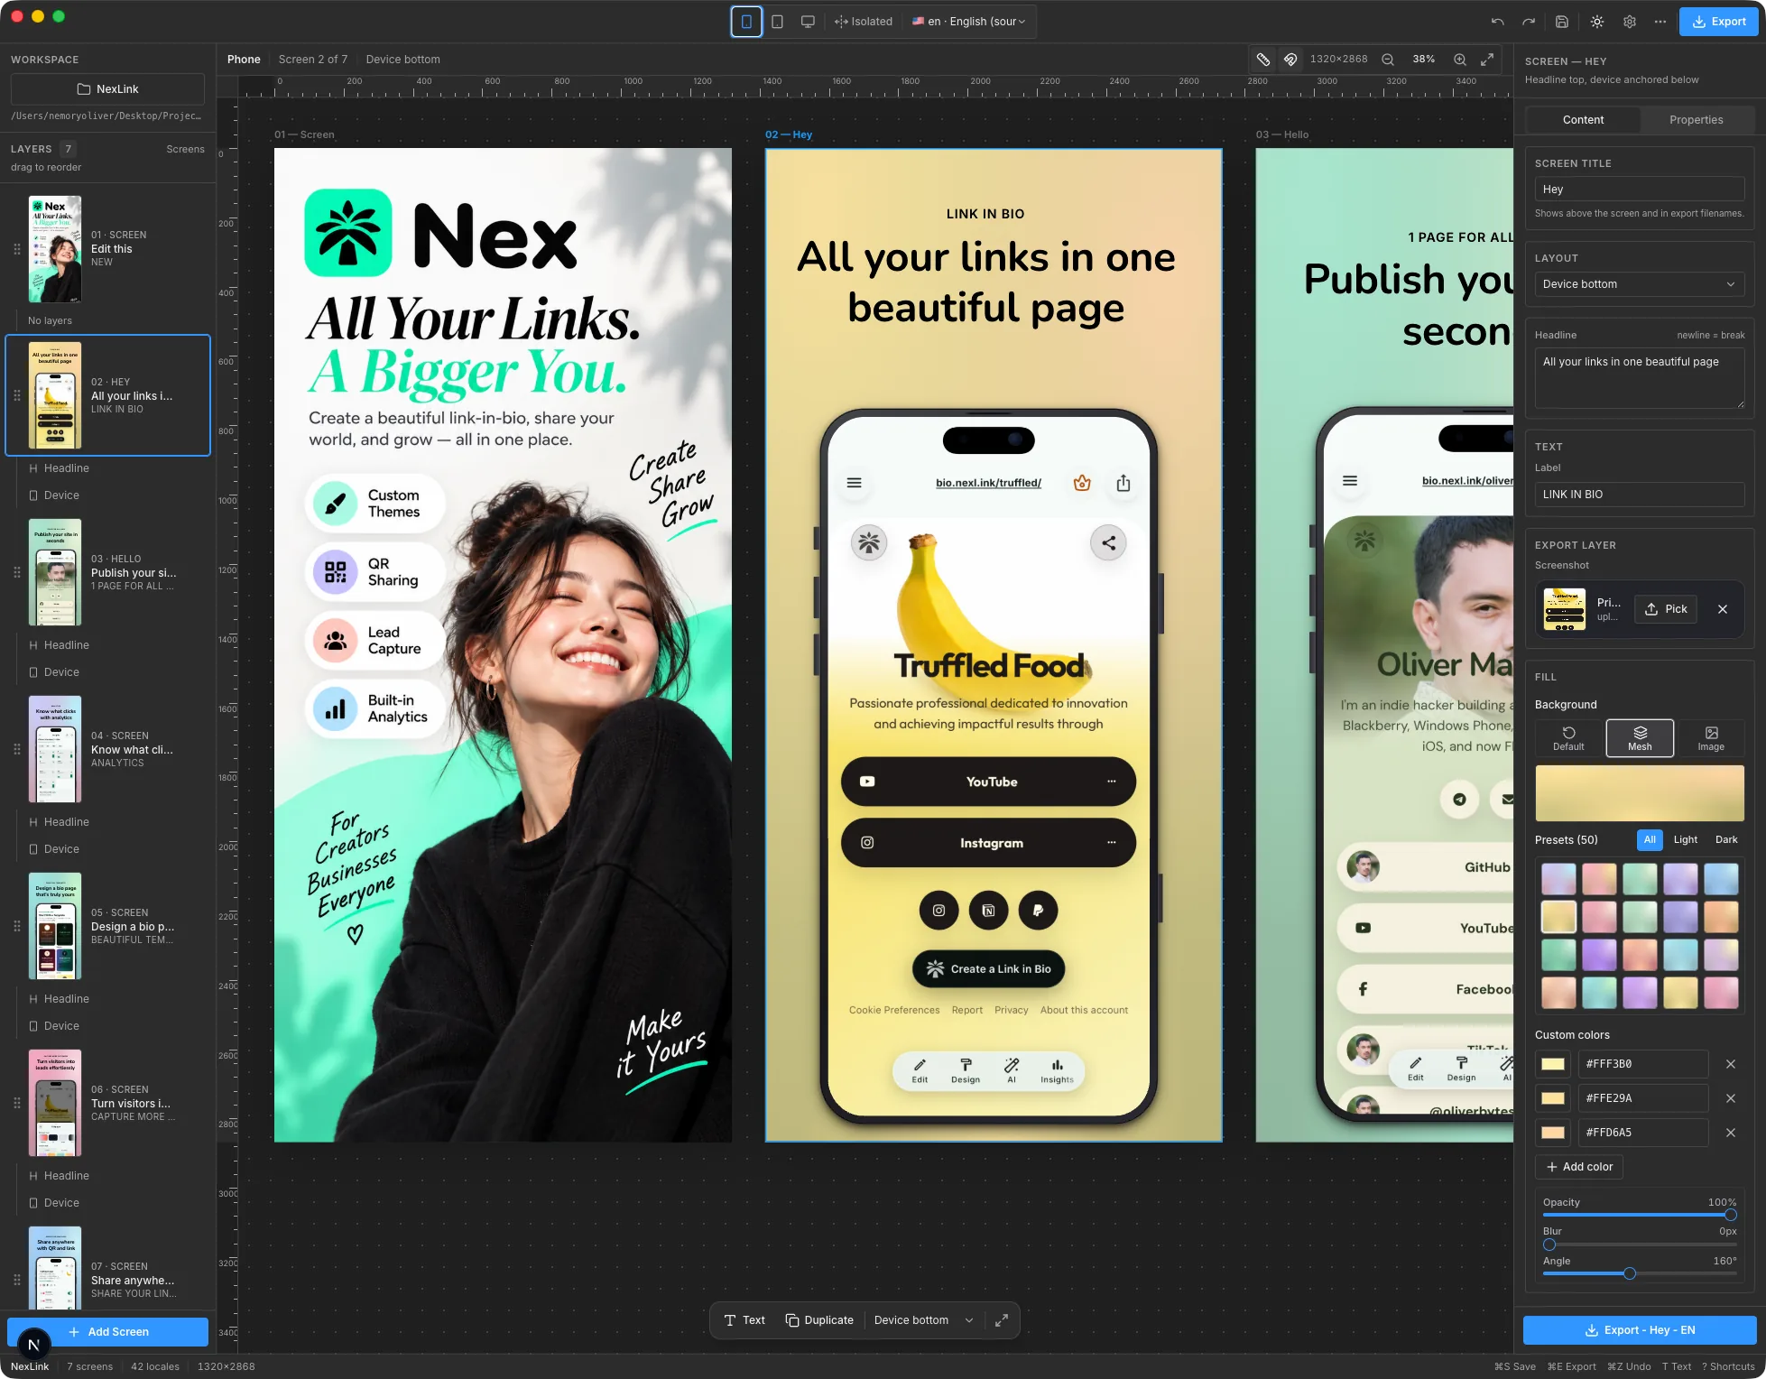Click the #FFF3B0 custom color swatch

click(x=1553, y=1064)
